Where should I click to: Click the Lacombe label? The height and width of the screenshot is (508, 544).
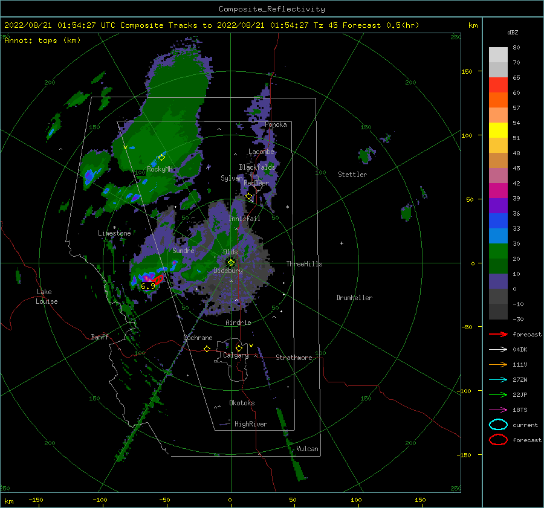point(261,152)
